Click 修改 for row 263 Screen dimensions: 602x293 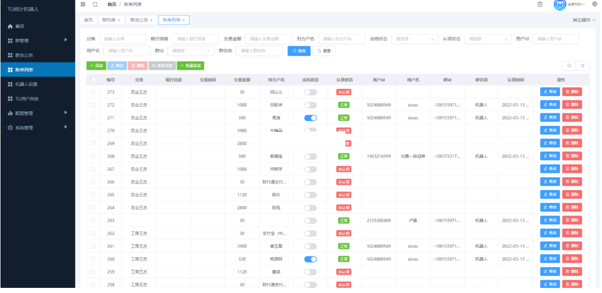pos(550,220)
